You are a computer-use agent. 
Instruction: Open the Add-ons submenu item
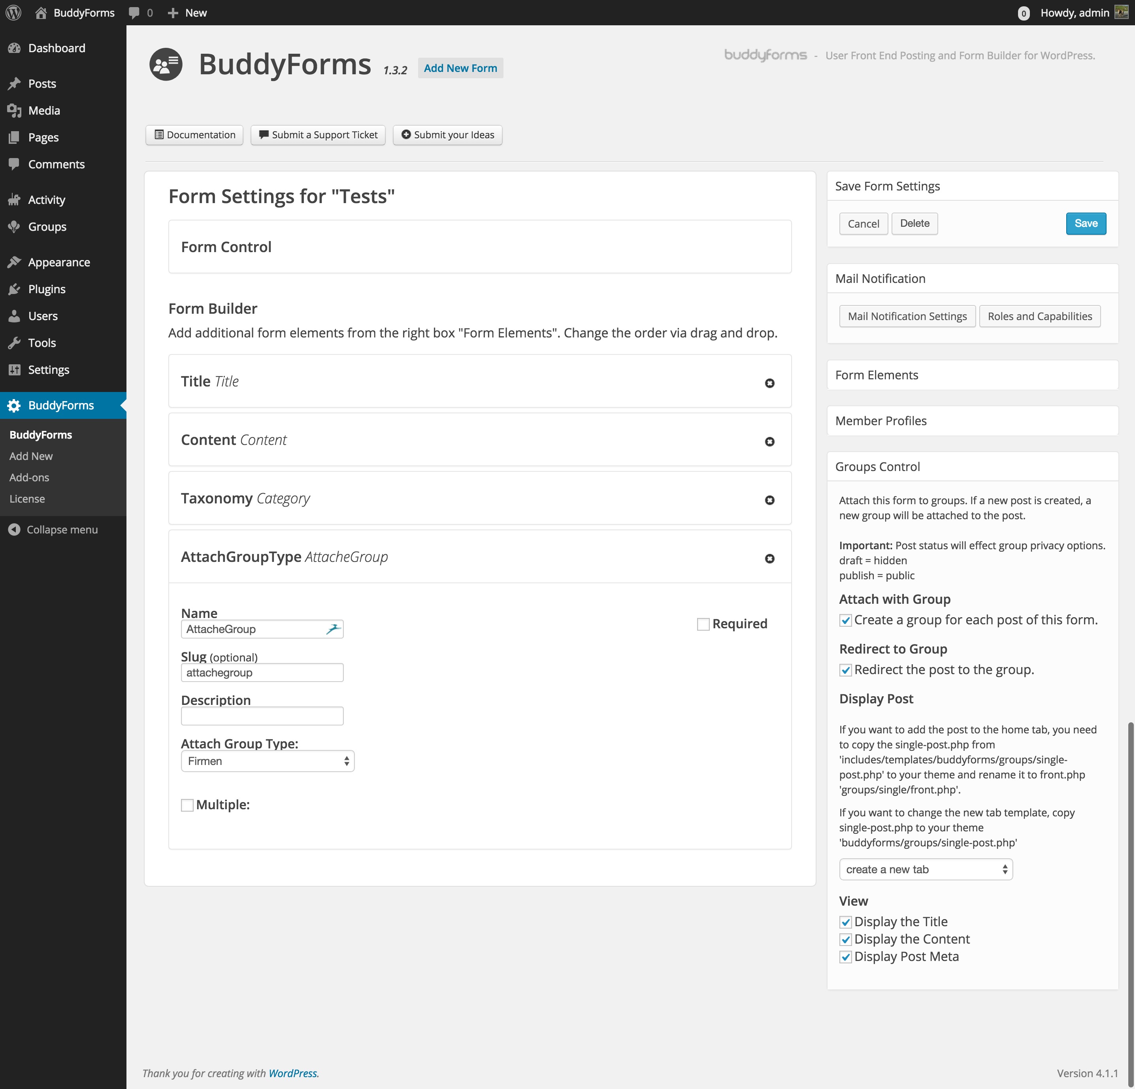point(29,477)
